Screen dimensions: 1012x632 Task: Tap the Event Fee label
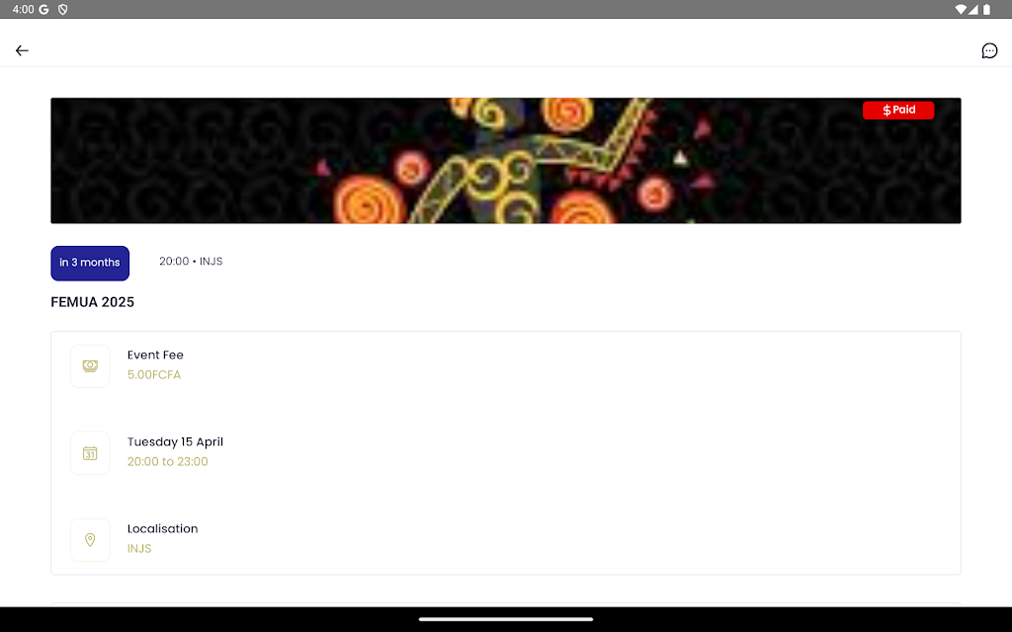click(x=155, y=355)
